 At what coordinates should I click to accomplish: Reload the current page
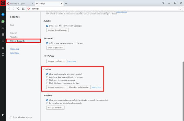[18, 9]
